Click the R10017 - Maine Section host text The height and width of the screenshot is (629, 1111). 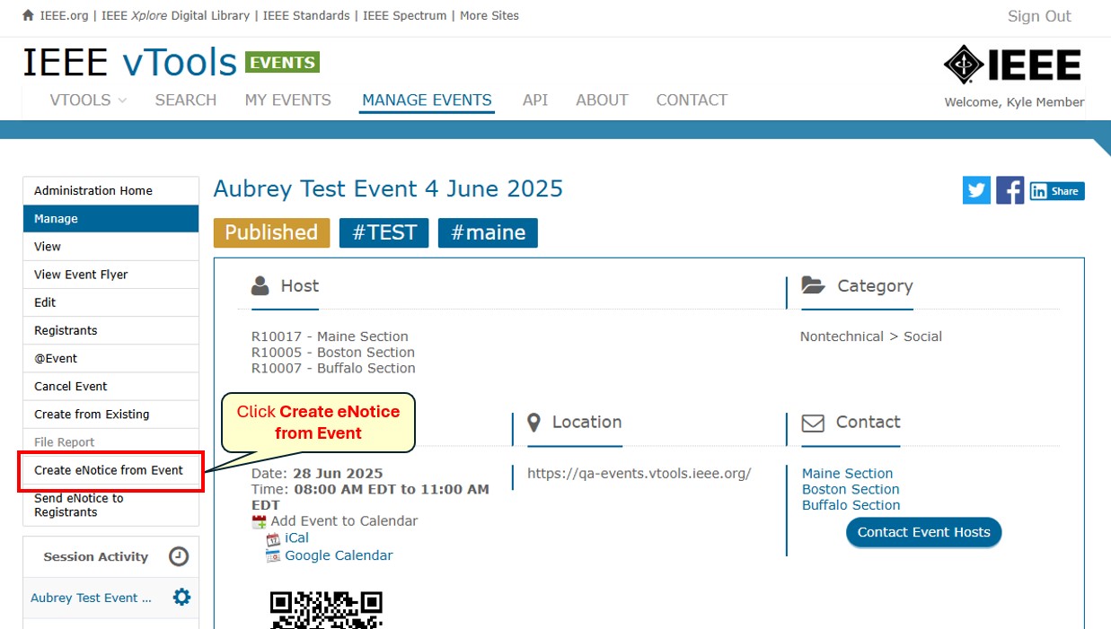pyautogui.click(x=330, y=336)
